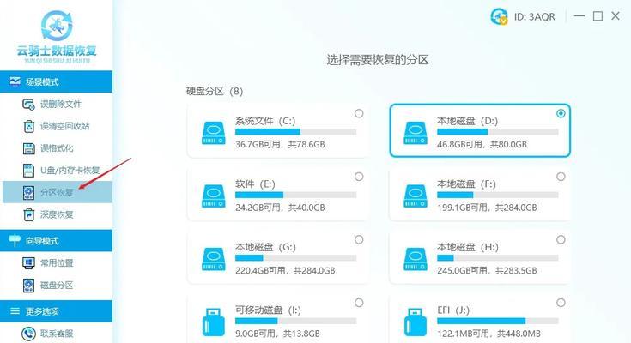Click the 245.0GB可用, 共283.5GB text

pyautogui.click(x=487, y=271)
